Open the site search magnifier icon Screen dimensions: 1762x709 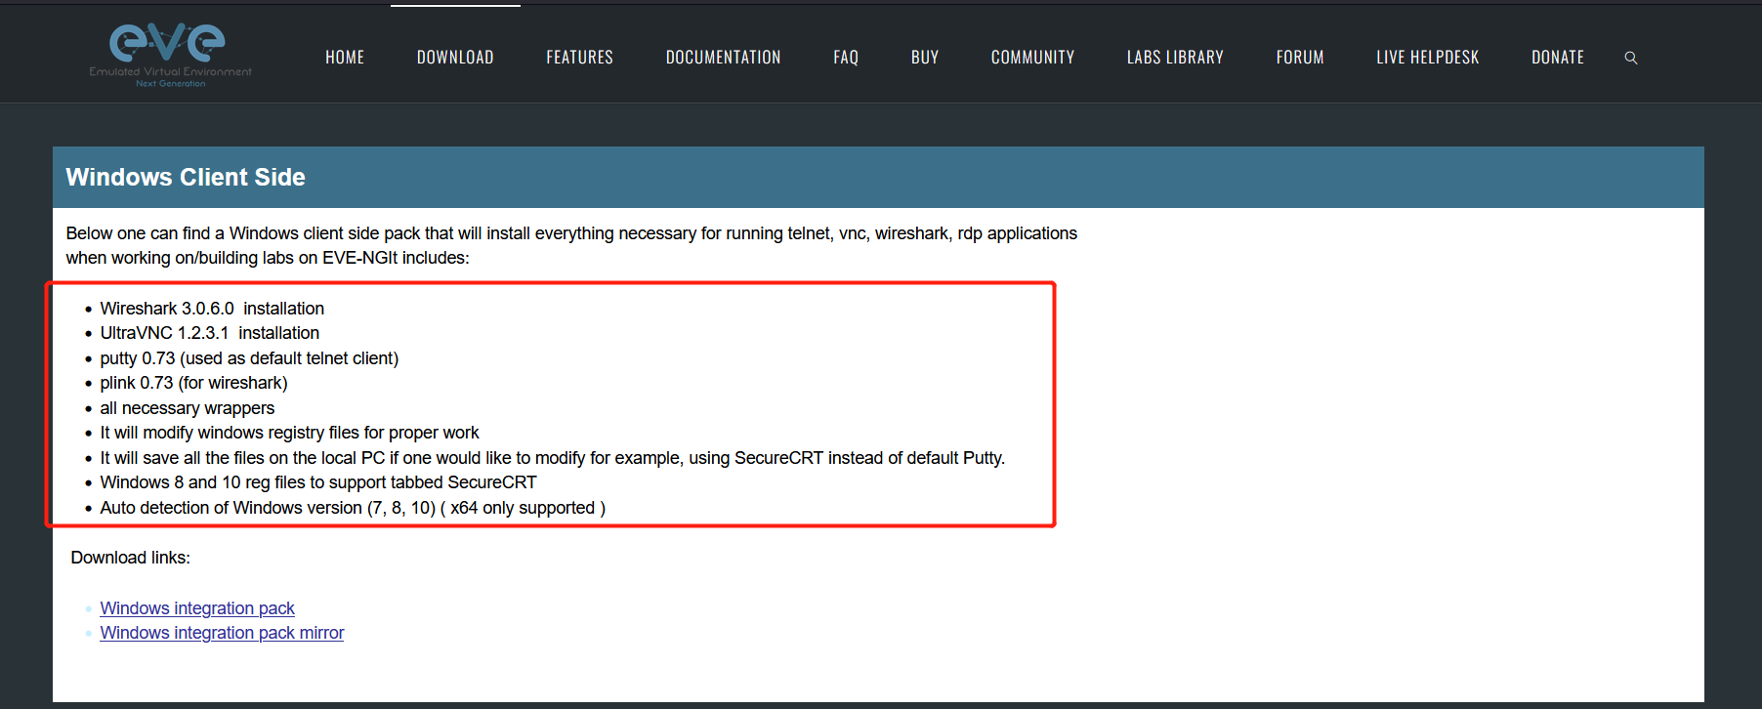pyautogui.click(x=1630, y=58)
